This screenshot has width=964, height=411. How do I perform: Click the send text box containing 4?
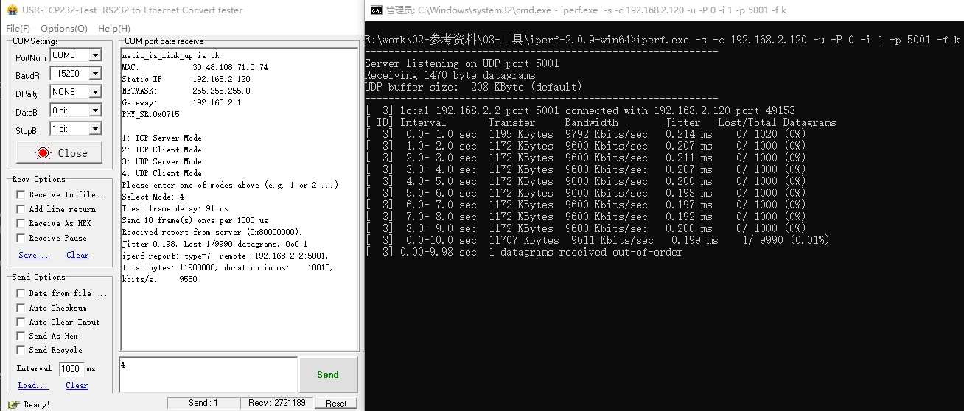[x=208, y=375]
